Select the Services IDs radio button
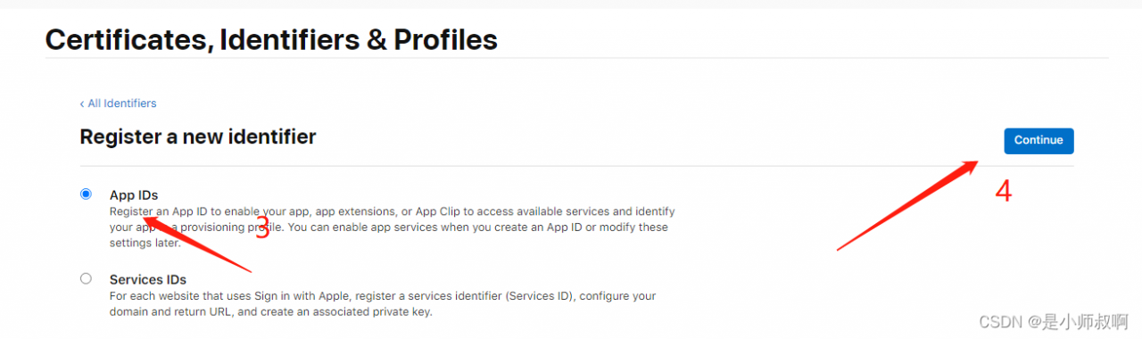 (86, 278)
